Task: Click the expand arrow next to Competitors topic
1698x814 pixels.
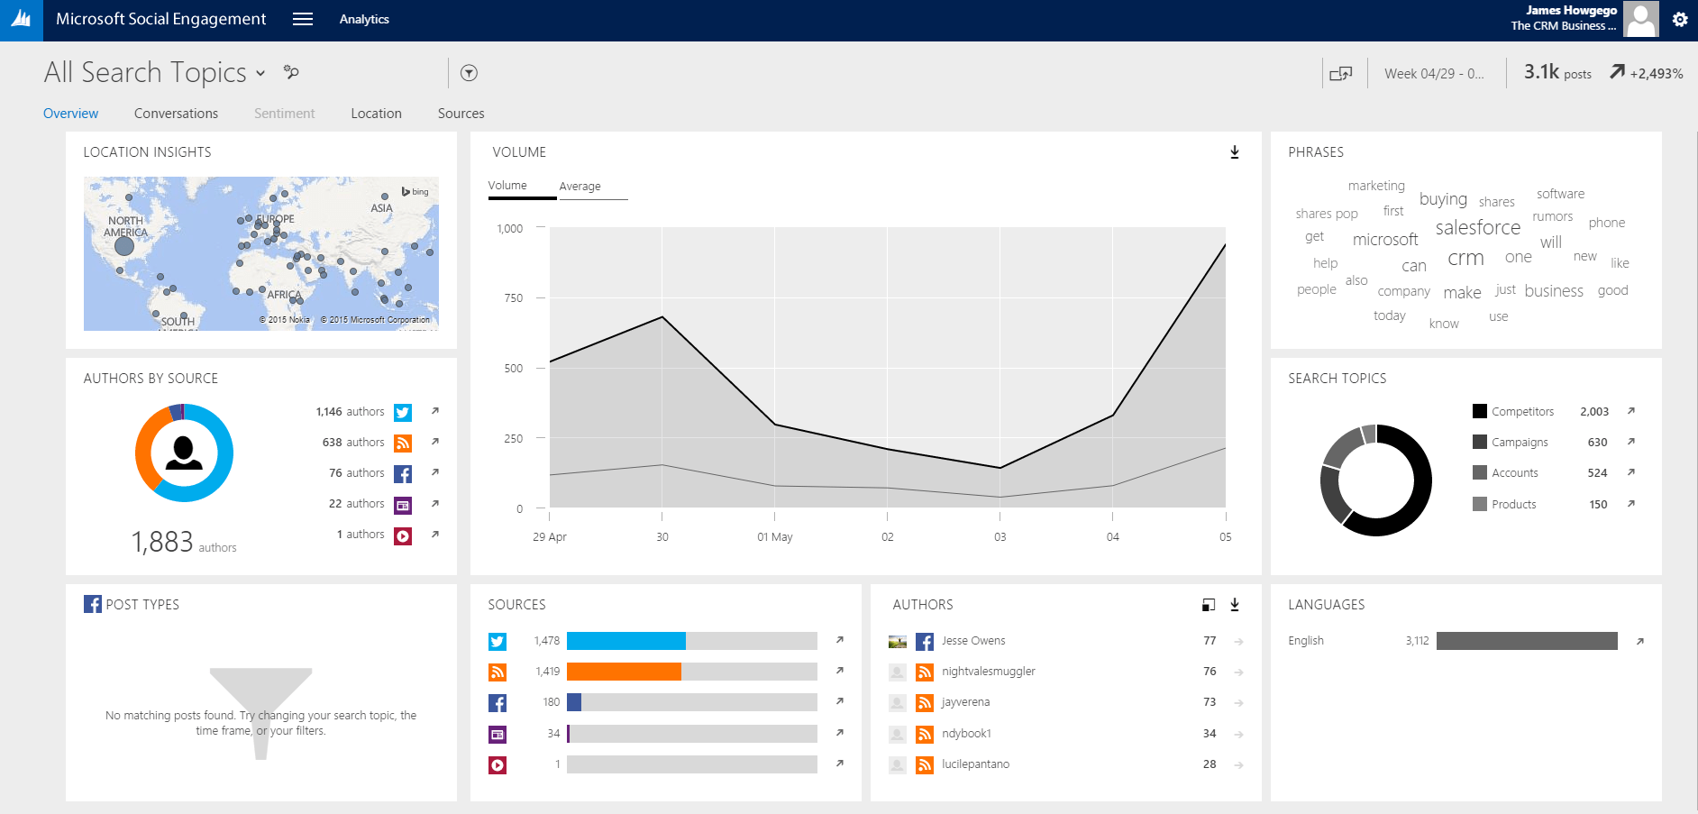Action: 1631,412
